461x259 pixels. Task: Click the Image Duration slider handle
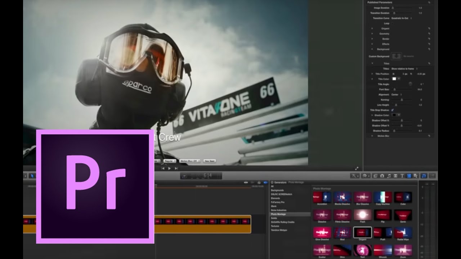(393, 8)
